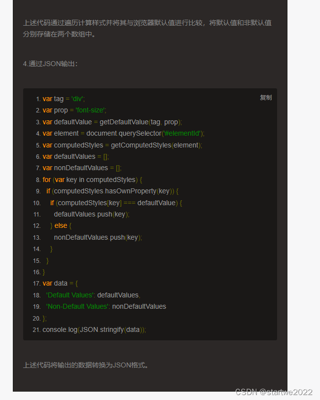The height and width of the screenshot is (400, 320).
Task: Click the heading '4.通过JSON输出:'
Action: (50, 64)
